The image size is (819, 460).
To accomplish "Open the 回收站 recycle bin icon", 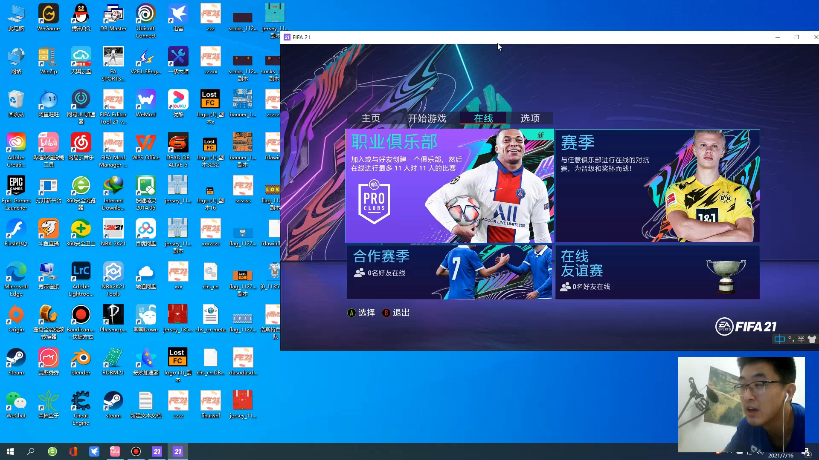I will (x=16, y=103).
